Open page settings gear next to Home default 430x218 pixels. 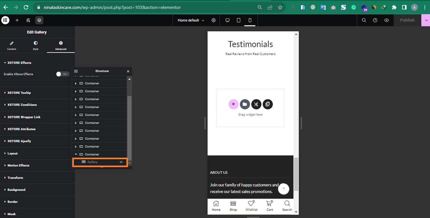(214, 20)
